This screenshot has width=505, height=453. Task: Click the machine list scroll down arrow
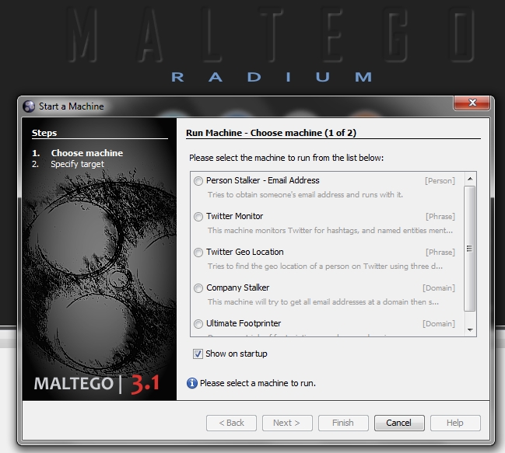[469, 329]
